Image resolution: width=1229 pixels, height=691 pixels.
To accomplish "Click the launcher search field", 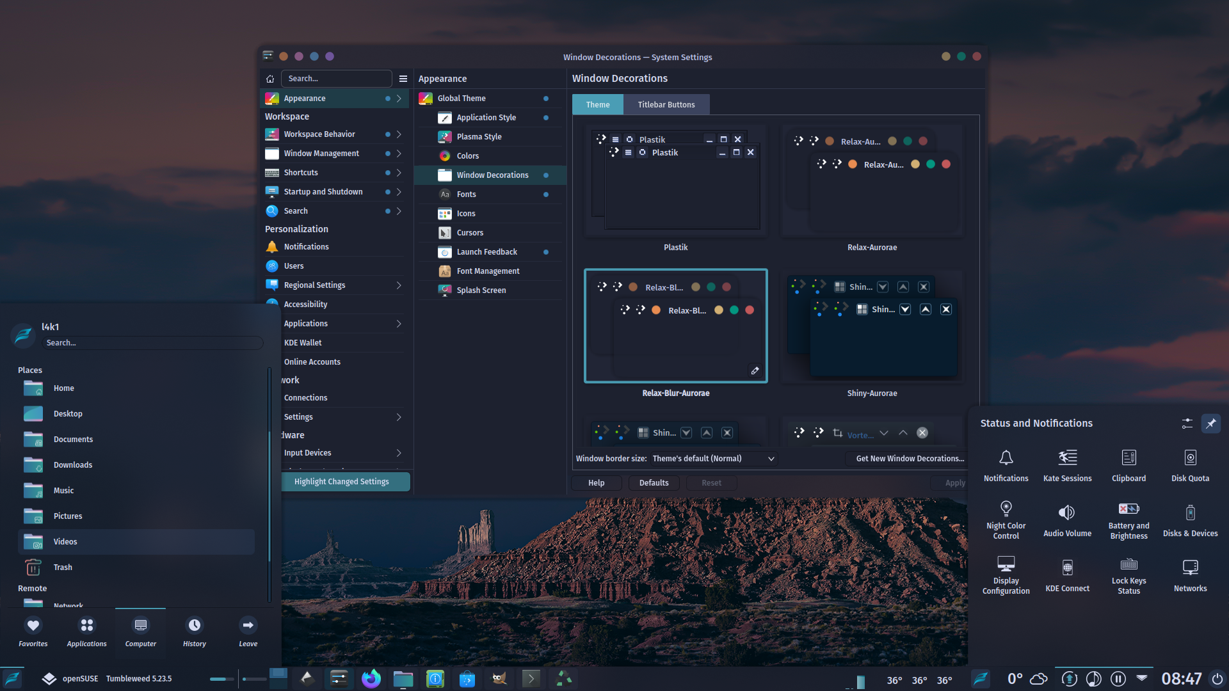I will point(152,343).
